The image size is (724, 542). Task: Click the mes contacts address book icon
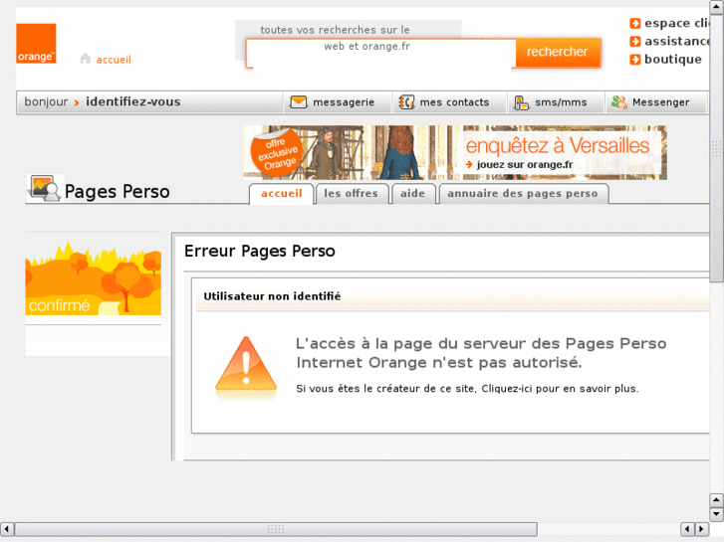pyautogui.click(x=406, y=102)
